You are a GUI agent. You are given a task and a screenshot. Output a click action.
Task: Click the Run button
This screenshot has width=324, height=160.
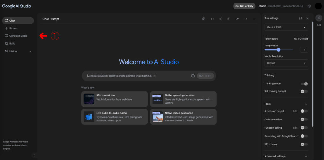point(205,76)
